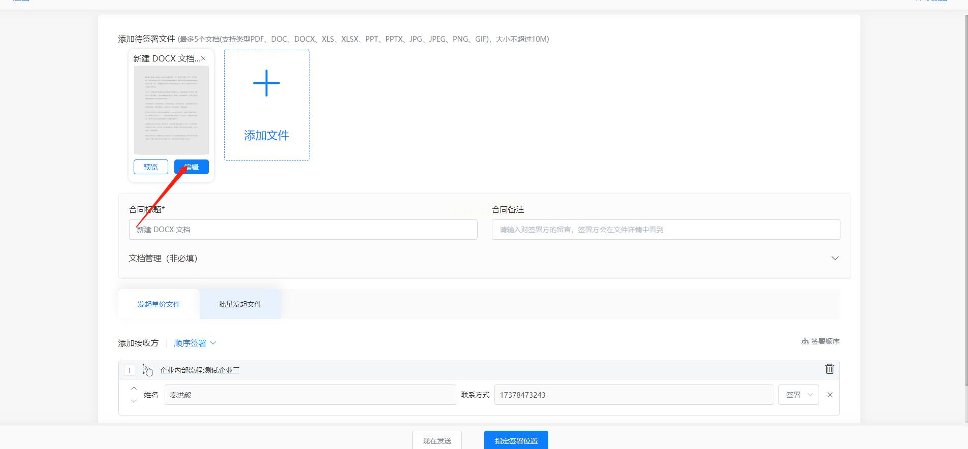Expand the 文档管理 (非必填) section

[834, 258]
